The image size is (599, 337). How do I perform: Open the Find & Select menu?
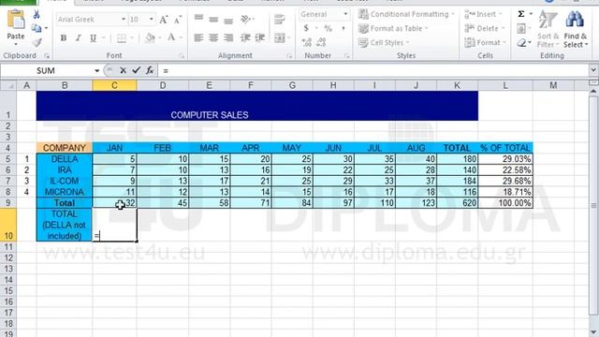click(x=576, y=30)
